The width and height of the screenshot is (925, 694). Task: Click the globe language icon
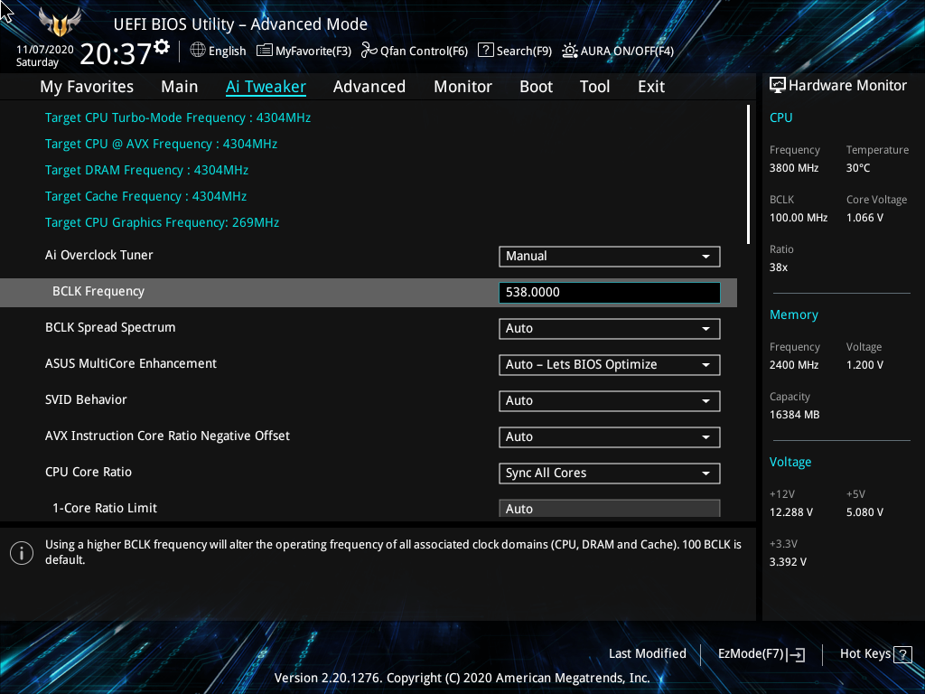pos(198,51)
